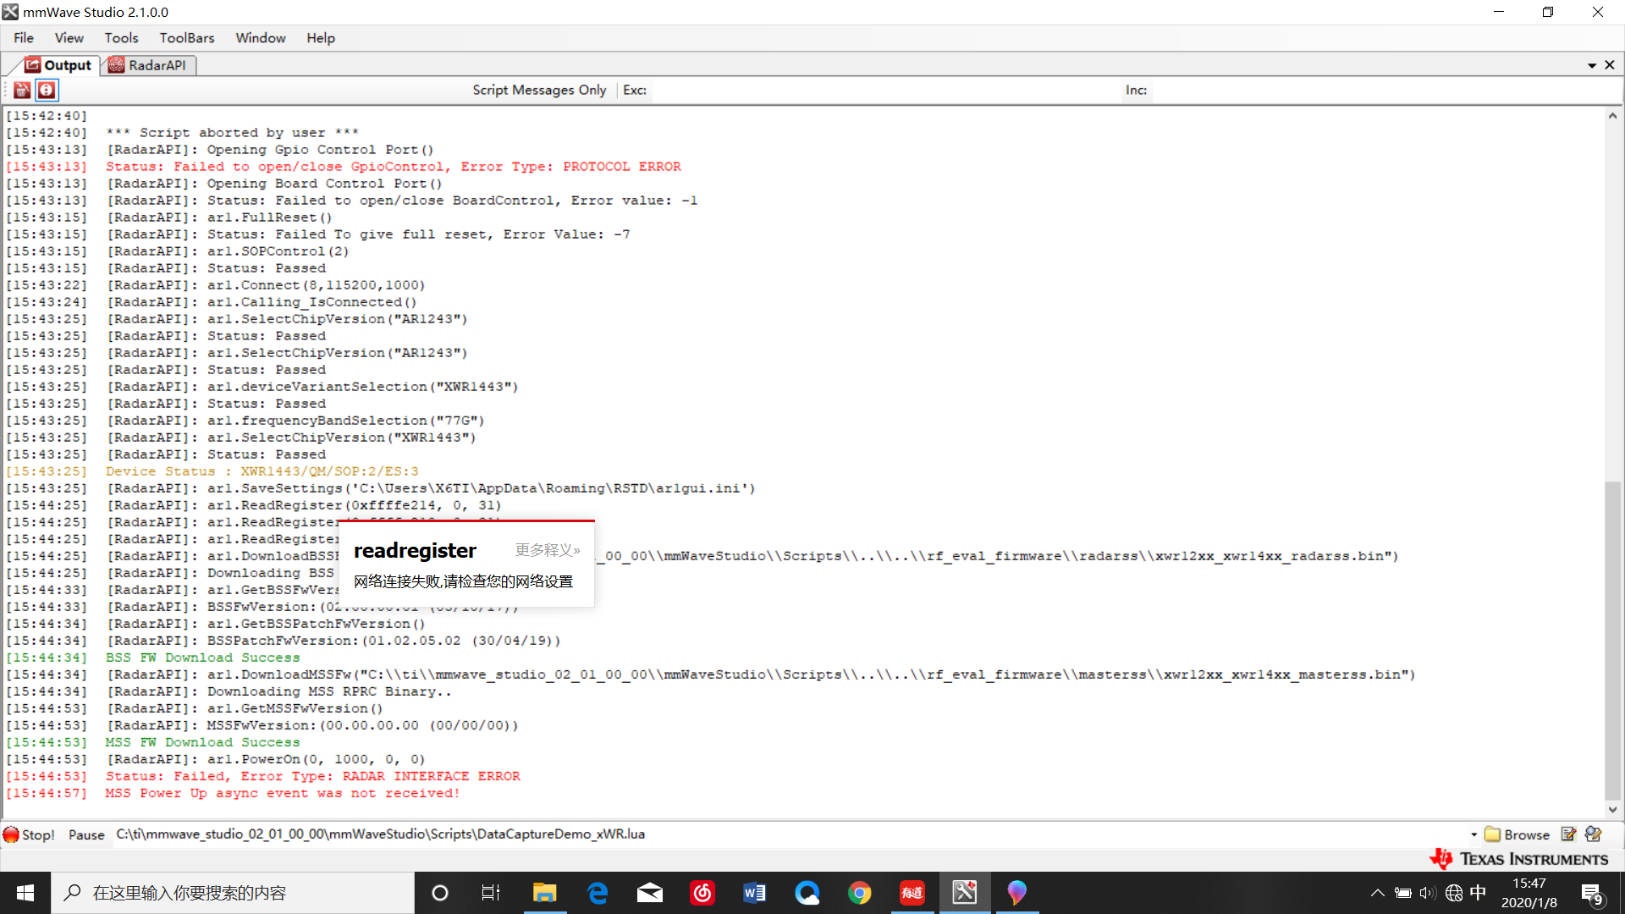1625x914 pixels.
Task: Click the red info filter icon
Action: (47, 90)
